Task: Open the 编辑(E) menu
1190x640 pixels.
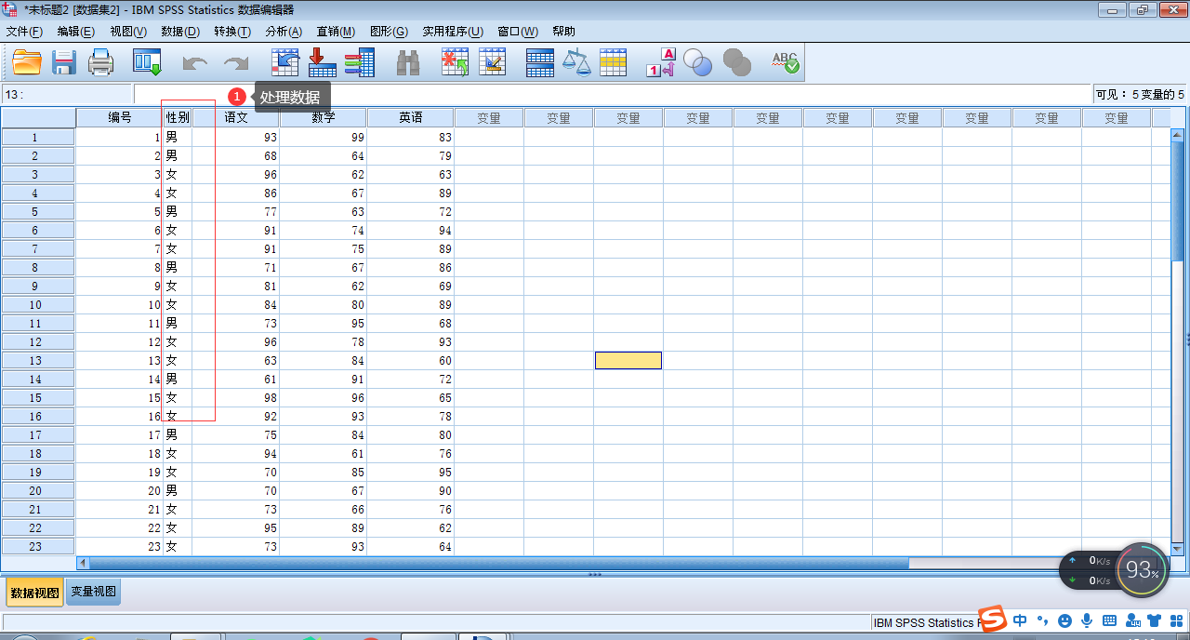Action: [76, 32]
